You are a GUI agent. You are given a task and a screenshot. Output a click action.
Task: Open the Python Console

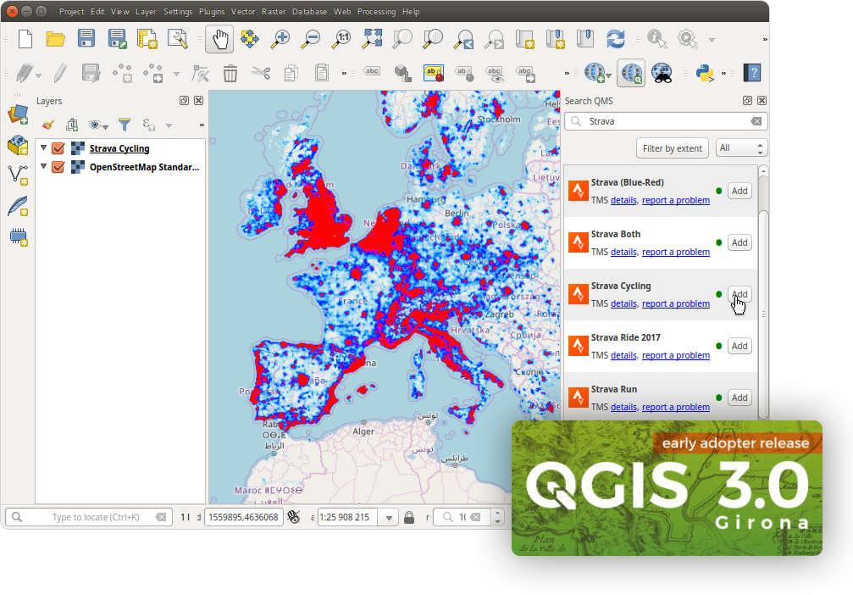click(x=704, y=74)
